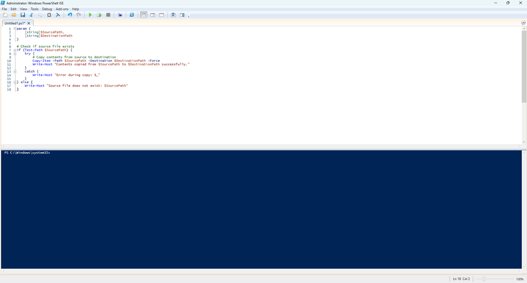Collapse the param block on line 1
The image size is (527, 283).
click(15, 29)
